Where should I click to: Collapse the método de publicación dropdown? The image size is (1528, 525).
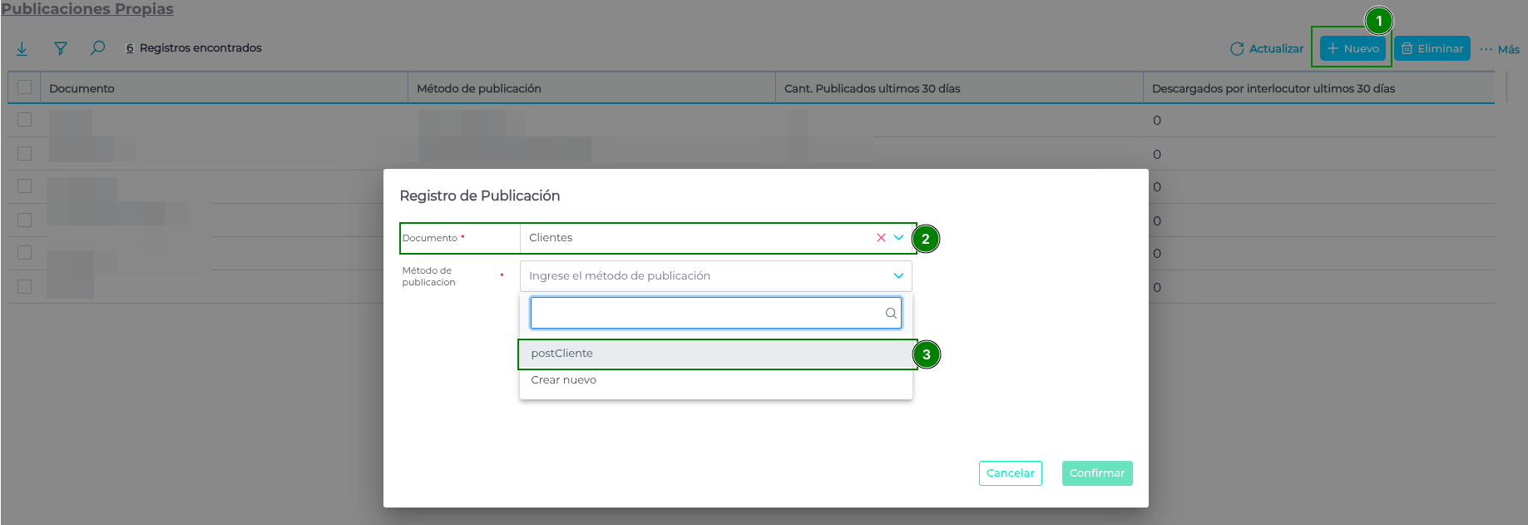pyautogui.click(x=898, y=276)
